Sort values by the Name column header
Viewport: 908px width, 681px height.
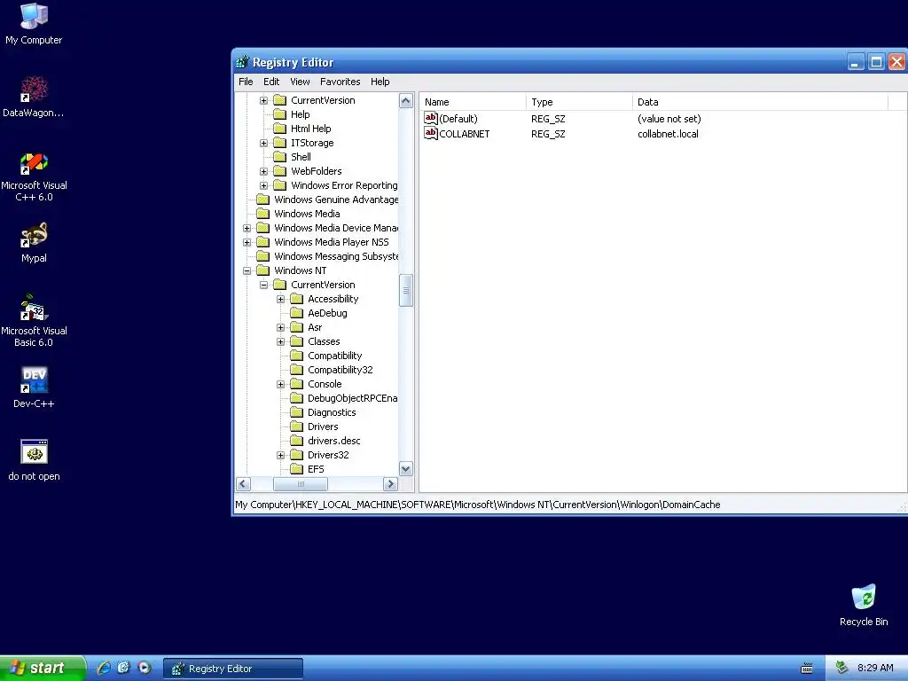[x=473, y=102]
